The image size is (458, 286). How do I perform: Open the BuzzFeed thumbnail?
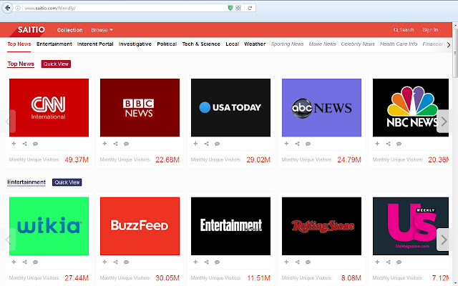140,226
